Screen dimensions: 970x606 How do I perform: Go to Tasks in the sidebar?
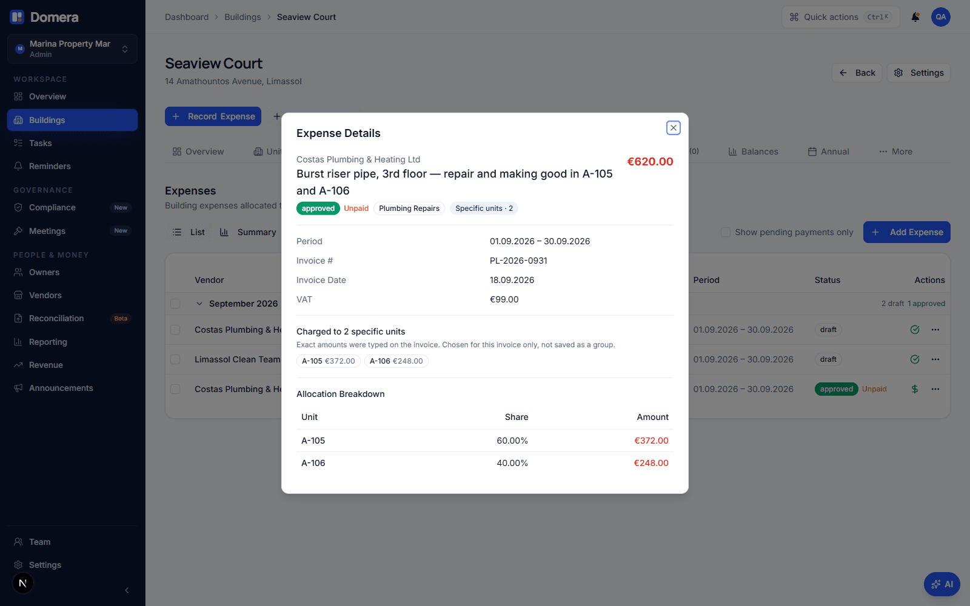(72, 143)
